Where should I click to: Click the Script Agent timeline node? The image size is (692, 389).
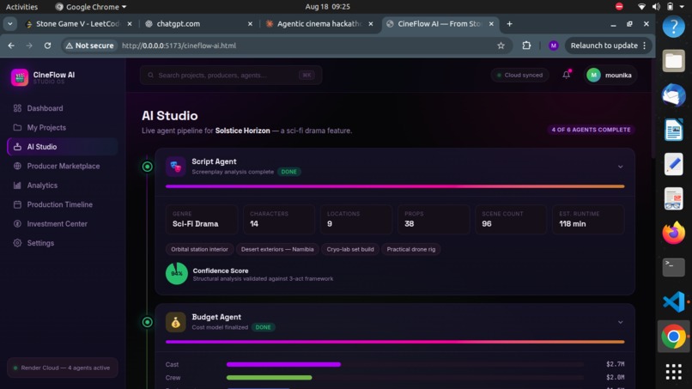point(148,167)
